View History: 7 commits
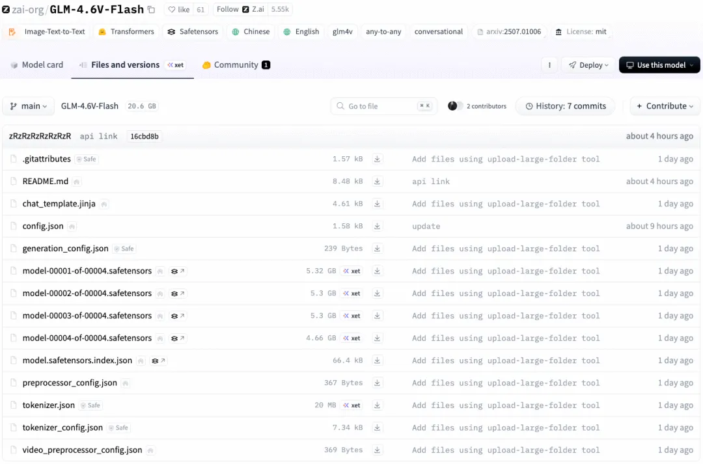703x464 pixels. pos(565,106)
